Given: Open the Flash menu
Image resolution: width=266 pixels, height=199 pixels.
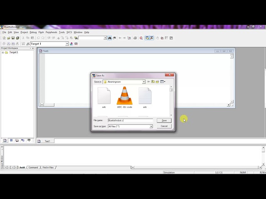Looking at the screenshot, I should click(41, 32).
